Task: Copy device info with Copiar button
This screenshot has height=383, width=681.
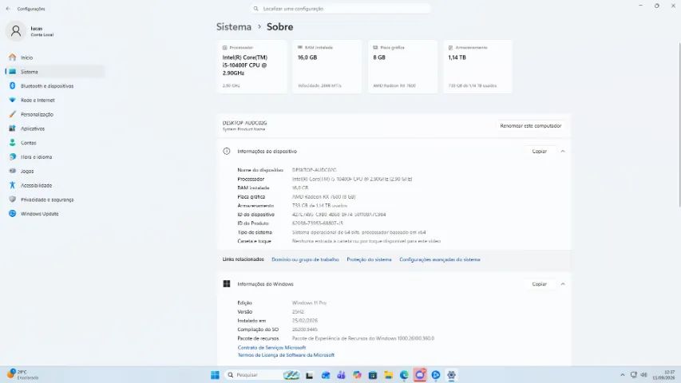Action: (x=539, y=152)
